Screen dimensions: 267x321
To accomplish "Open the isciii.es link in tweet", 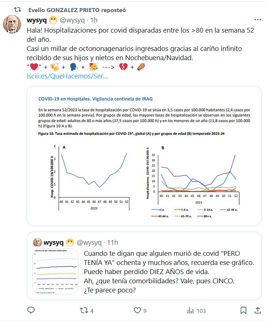I will (67, 77).
